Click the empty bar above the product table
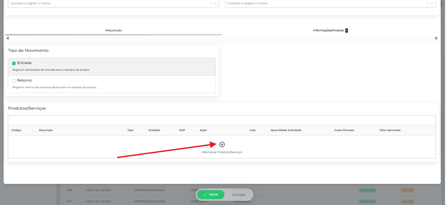The width and height of the screenshot is (446, 205). click(222, 120)
